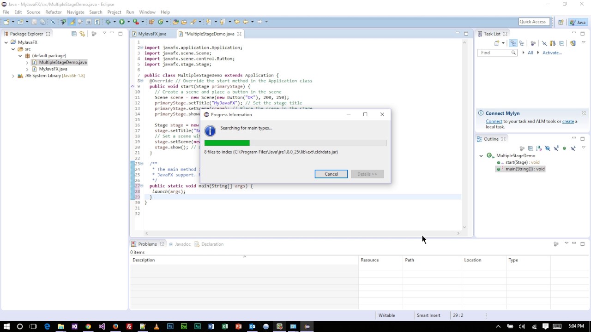Collapse the src folder node
This screenshot has height=332, width=591.
coord(13,49)
